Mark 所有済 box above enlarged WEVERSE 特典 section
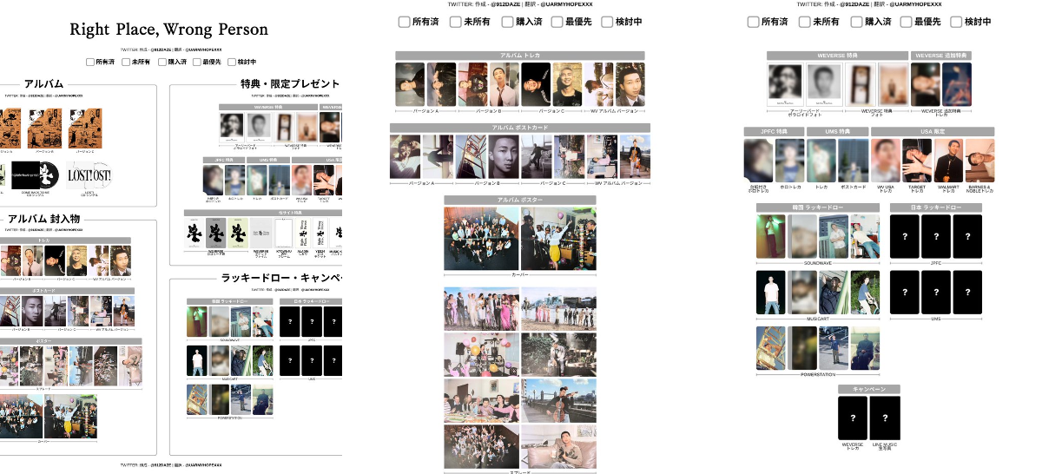 click(753, 22)
